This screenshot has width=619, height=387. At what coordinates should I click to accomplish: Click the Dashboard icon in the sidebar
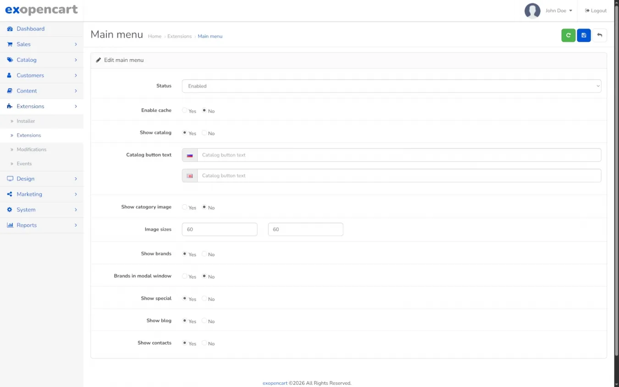pyautogui.click(x=10, y=29)
